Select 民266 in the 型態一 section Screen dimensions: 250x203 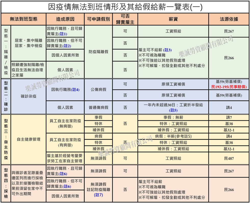point(229,58)
